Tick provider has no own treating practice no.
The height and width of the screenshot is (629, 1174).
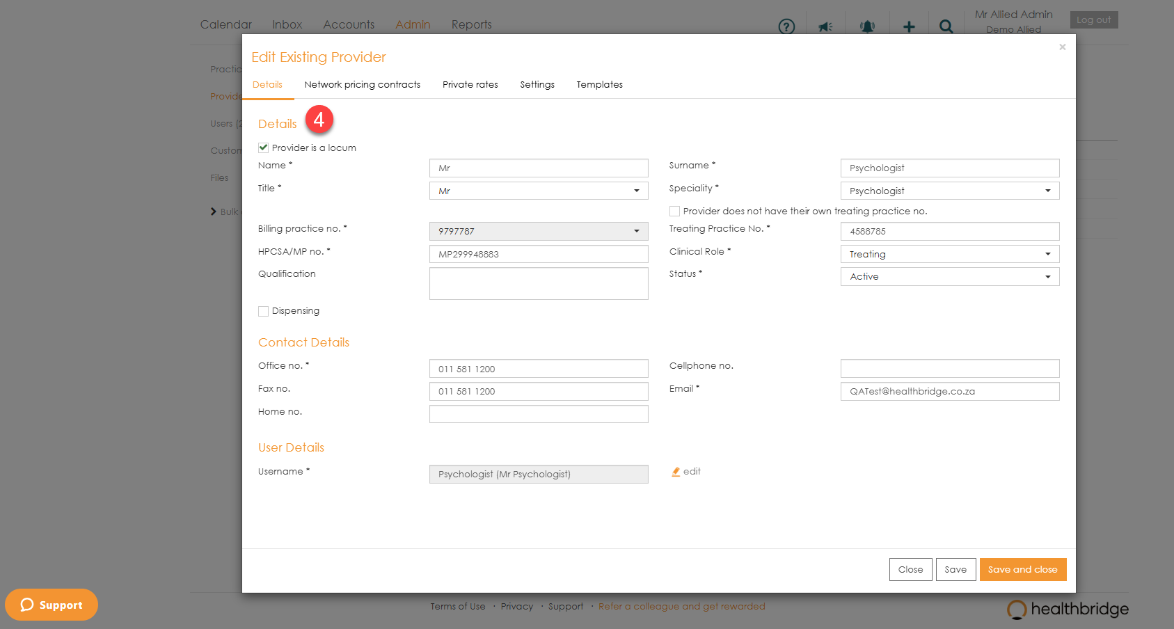click(674, 212)
